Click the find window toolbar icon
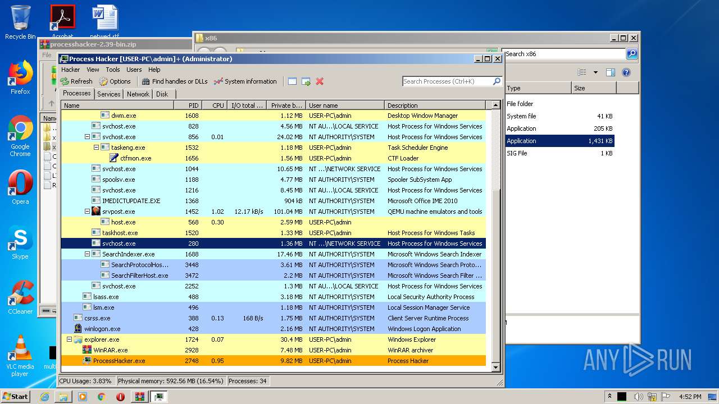This screenshot has width=719, height=404. point(292,81)
